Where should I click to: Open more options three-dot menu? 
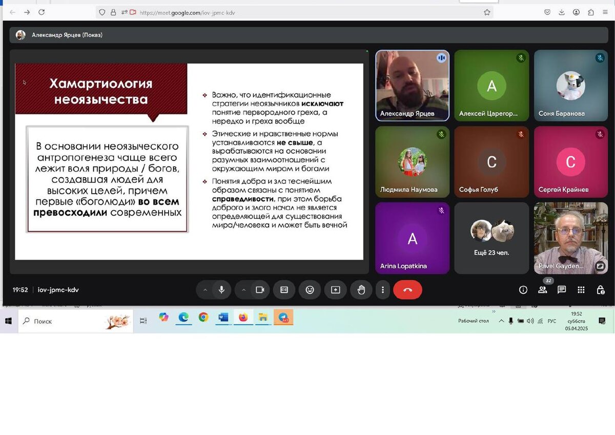tap(382, 289)
